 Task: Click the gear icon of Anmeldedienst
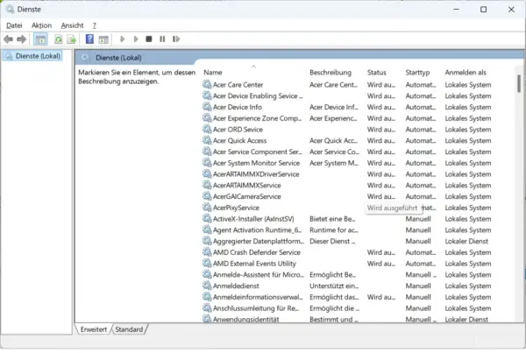point(207,286)
